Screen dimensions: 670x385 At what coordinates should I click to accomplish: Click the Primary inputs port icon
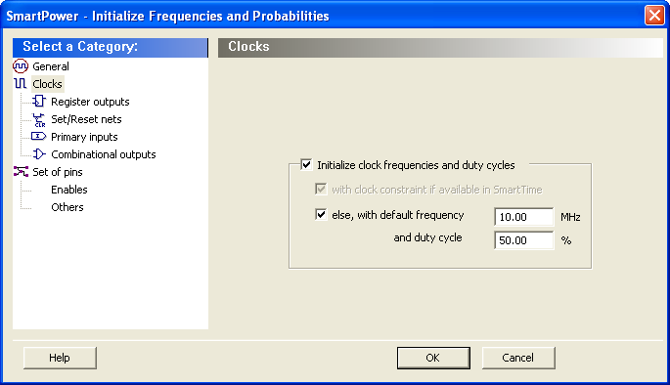click(x=38, y=136)
